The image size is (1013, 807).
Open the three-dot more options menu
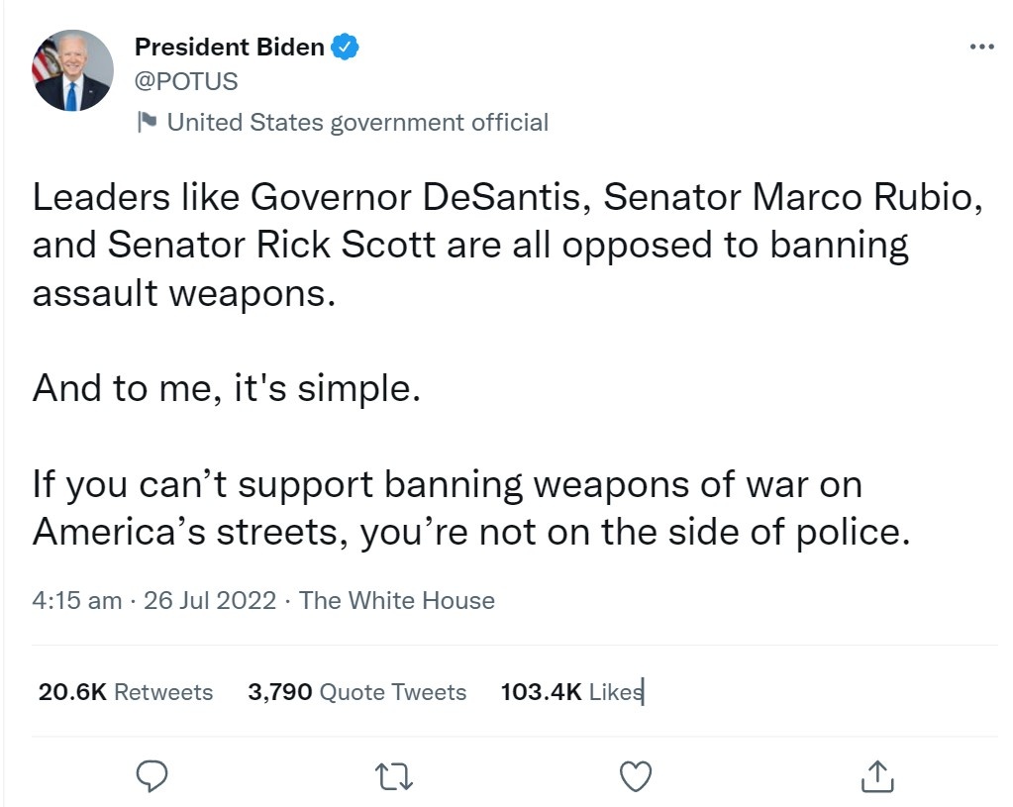(980, 47)
